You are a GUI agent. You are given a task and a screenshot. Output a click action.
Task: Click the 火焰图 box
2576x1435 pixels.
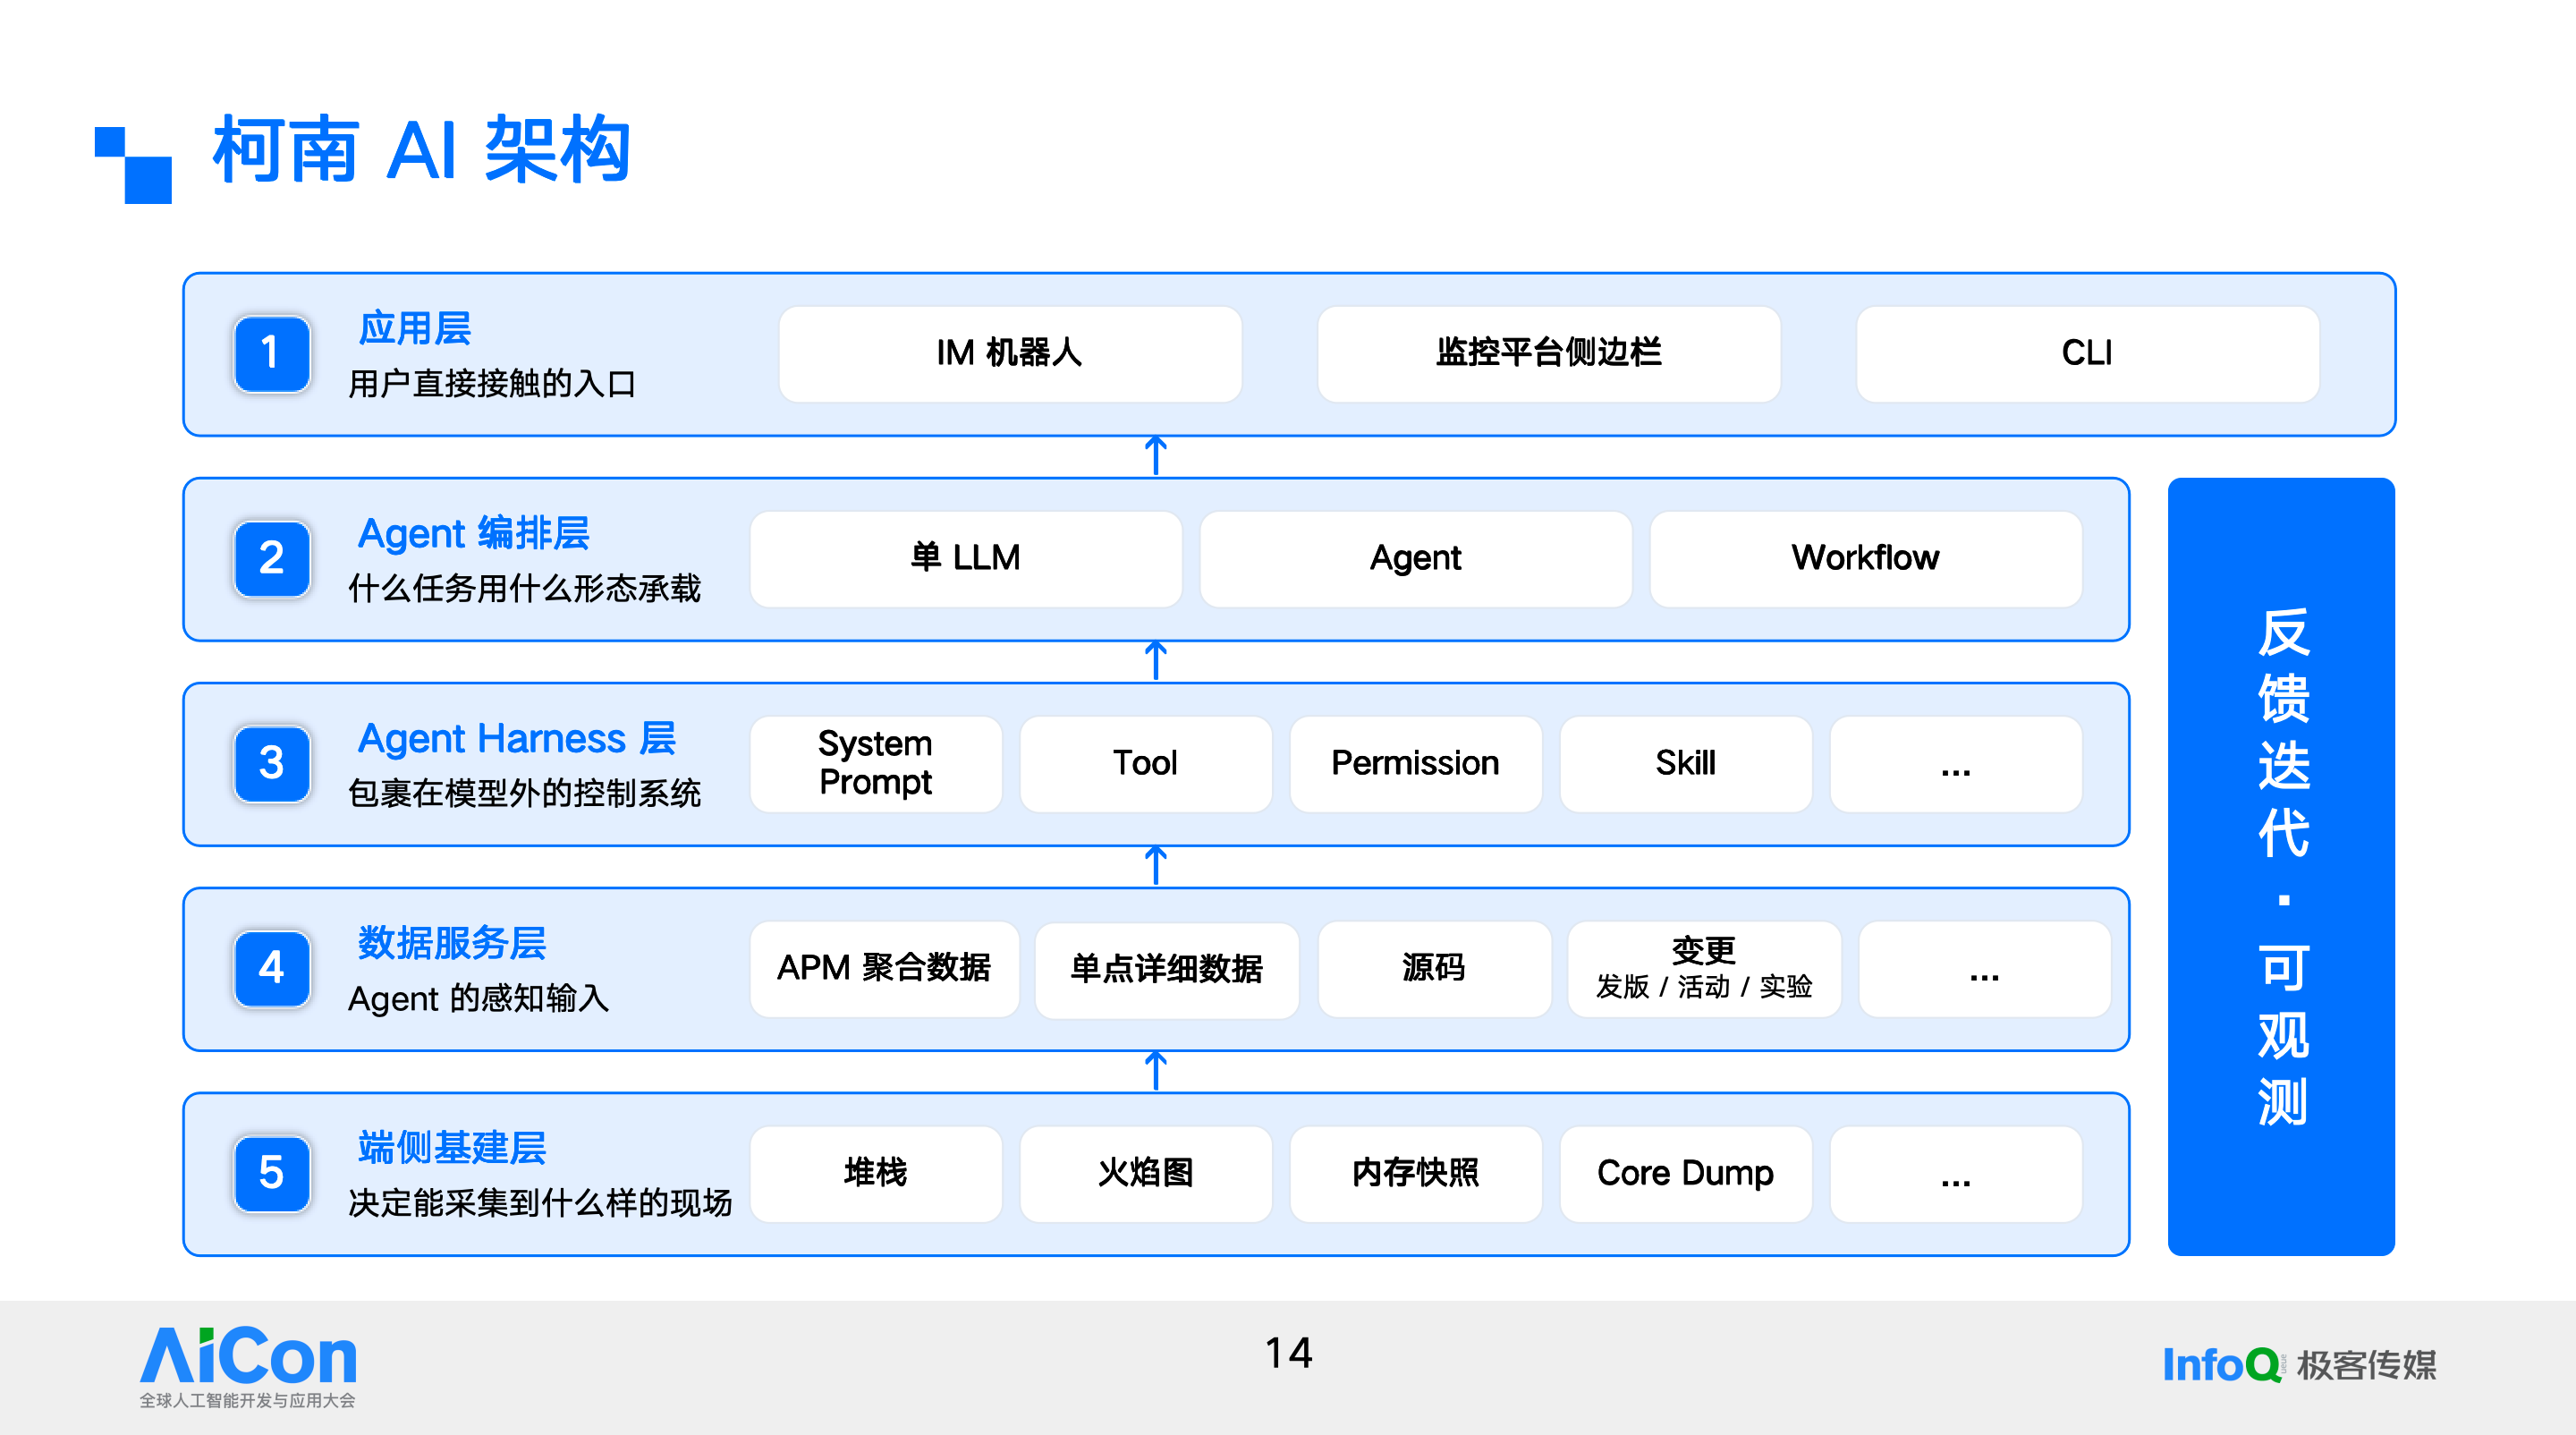point(1146,1174)
